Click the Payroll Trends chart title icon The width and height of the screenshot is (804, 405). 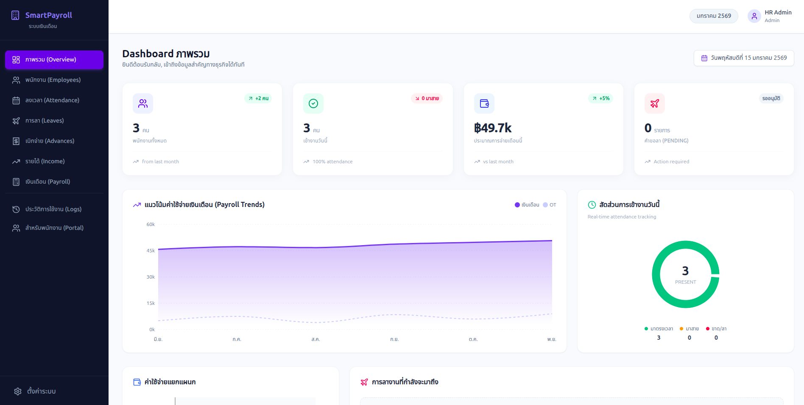pos(137,205)
